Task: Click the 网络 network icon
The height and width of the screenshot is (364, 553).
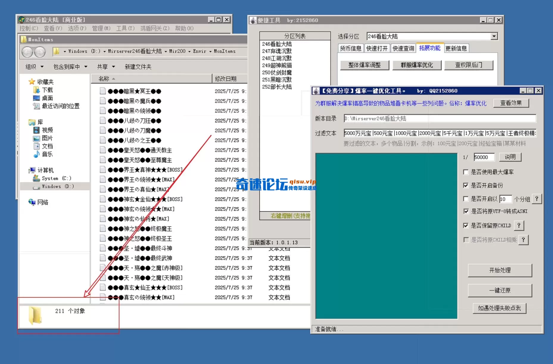Action: (32, 202)
